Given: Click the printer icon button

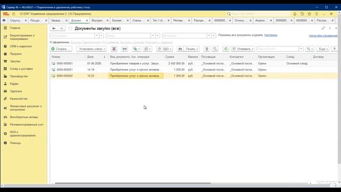Looking at the screenshot, I should tap(180, 49).
